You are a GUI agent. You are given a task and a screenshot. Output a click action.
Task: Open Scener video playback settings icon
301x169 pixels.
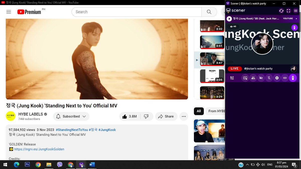tap(245, 78)
